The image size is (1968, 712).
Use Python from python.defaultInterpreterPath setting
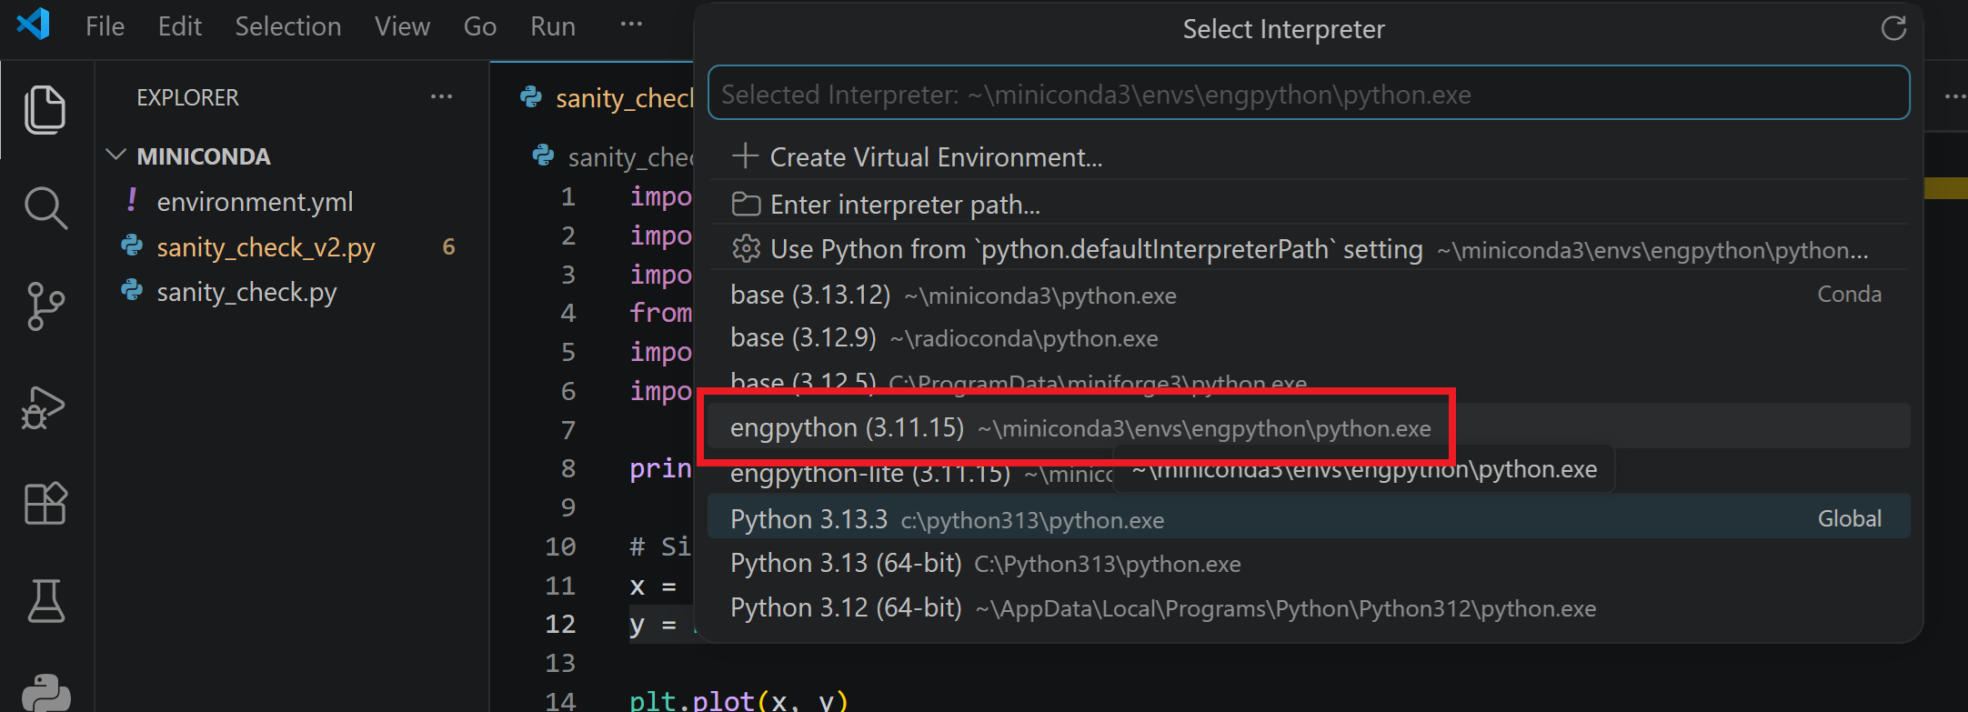pos(1308,248)
